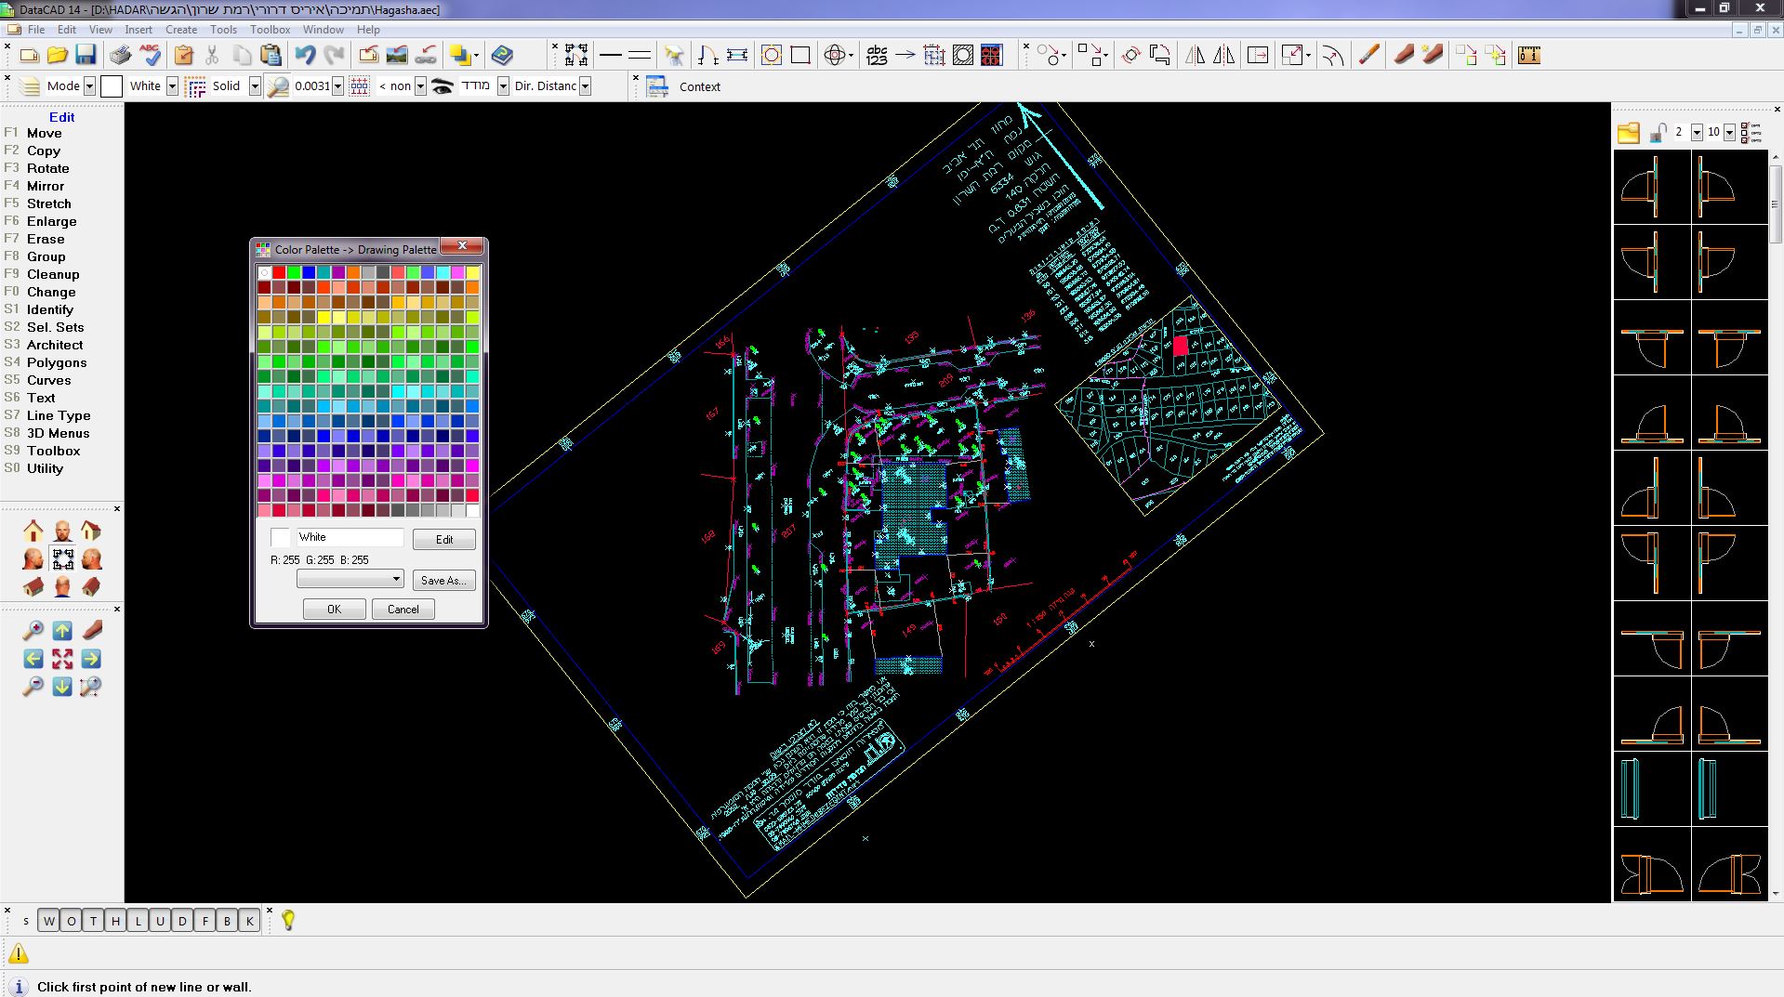Toggle the O status bar button
This screenshot has width=1784, height=997.
[x=71, y=921]
